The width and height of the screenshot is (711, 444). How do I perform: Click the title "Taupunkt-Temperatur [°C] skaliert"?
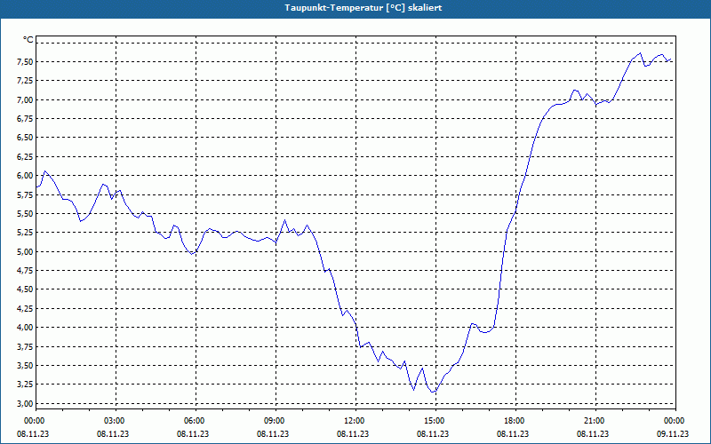pos(363,8)
